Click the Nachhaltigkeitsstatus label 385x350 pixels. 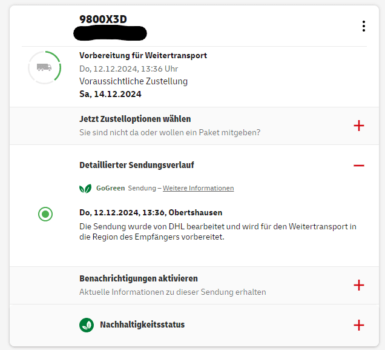[x=142, y=325]
